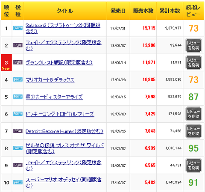
Task: Click release date 17/07/21
Action: point(118,28)
